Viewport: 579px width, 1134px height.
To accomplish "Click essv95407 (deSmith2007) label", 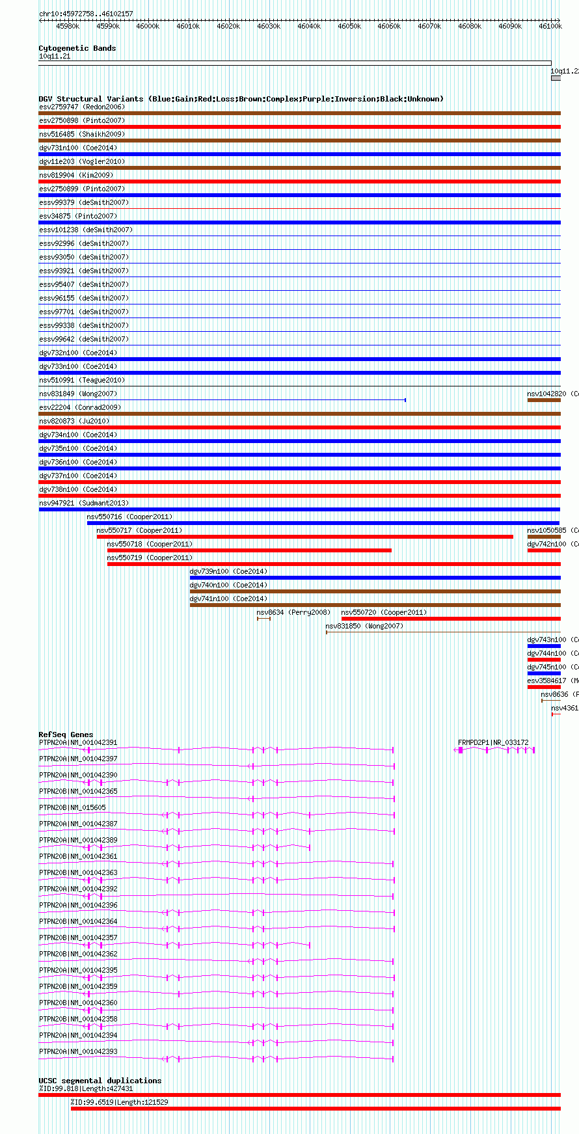I will tap(84, 284).
